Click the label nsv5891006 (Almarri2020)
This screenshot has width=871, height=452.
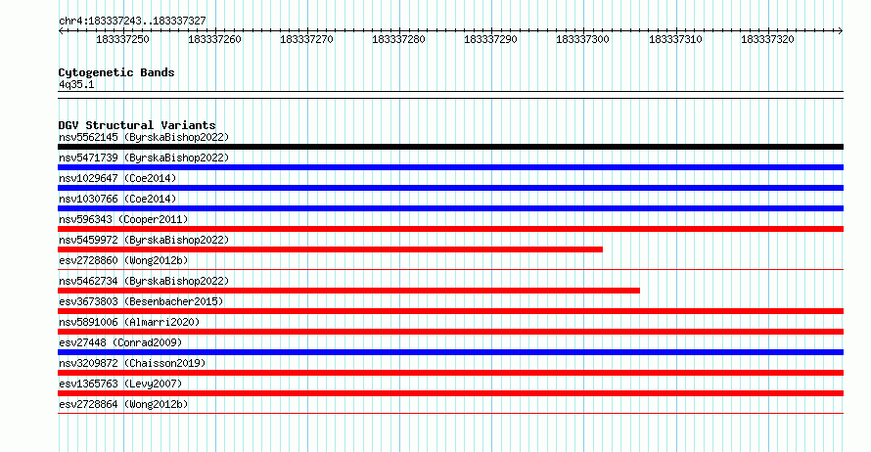click(129, 322)
